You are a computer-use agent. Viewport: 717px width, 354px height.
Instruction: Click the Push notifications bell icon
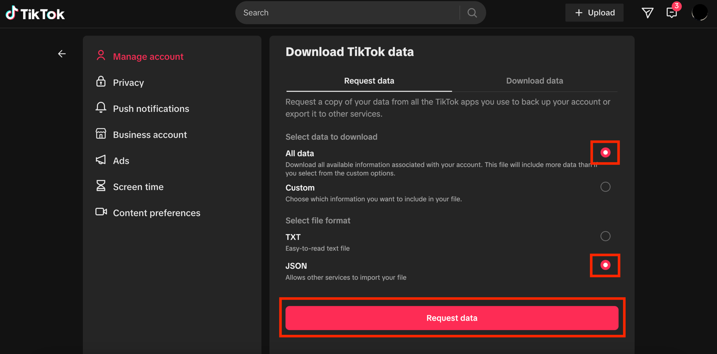101,108
